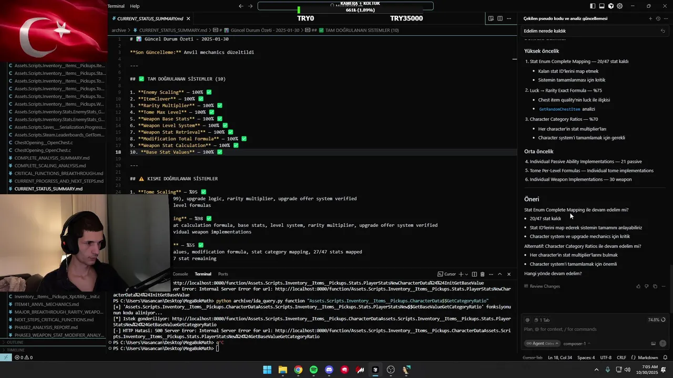The width and height of the screenshot is (673, 378).
Task: Revert the 'Edelim nerede kaldık' message
Action: [662, 31]
